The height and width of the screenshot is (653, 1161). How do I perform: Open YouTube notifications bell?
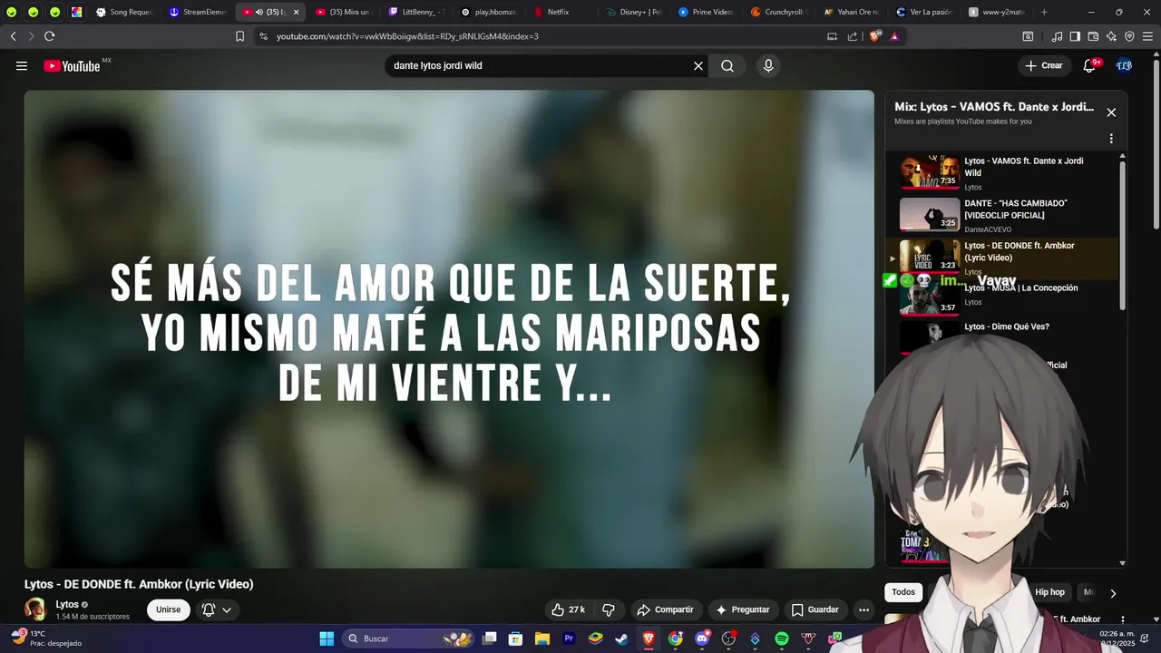coord(1090,66)
